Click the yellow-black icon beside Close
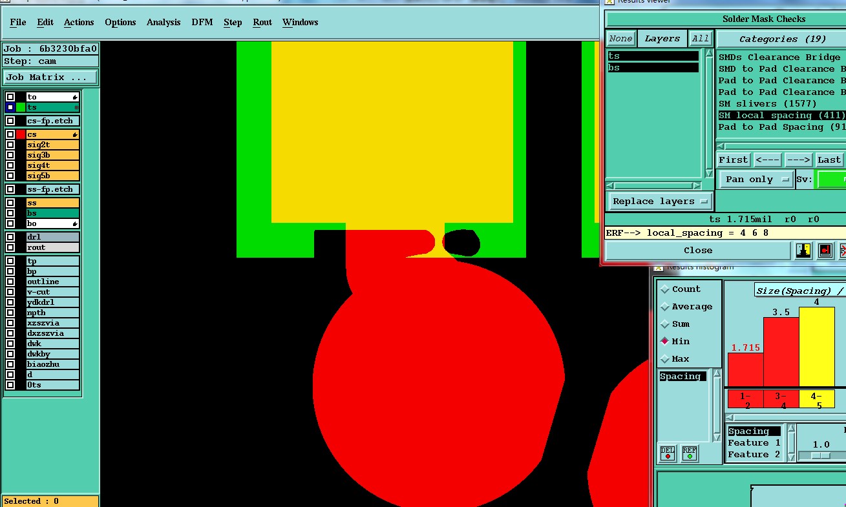846x507 pixels. (803, 251)
